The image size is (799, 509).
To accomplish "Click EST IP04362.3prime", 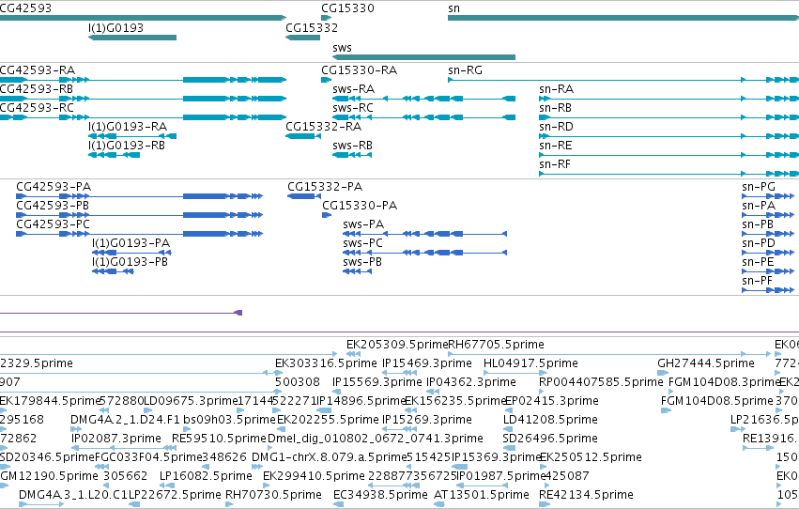I will pos(470,382).
